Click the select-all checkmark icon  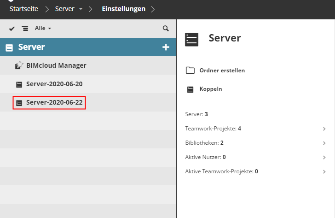(12, 29)
